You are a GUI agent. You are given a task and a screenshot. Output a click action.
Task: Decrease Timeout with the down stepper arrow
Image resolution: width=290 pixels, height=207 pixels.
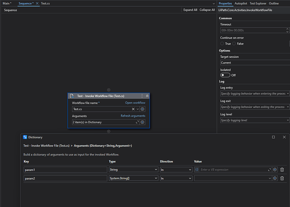[287, 32]
